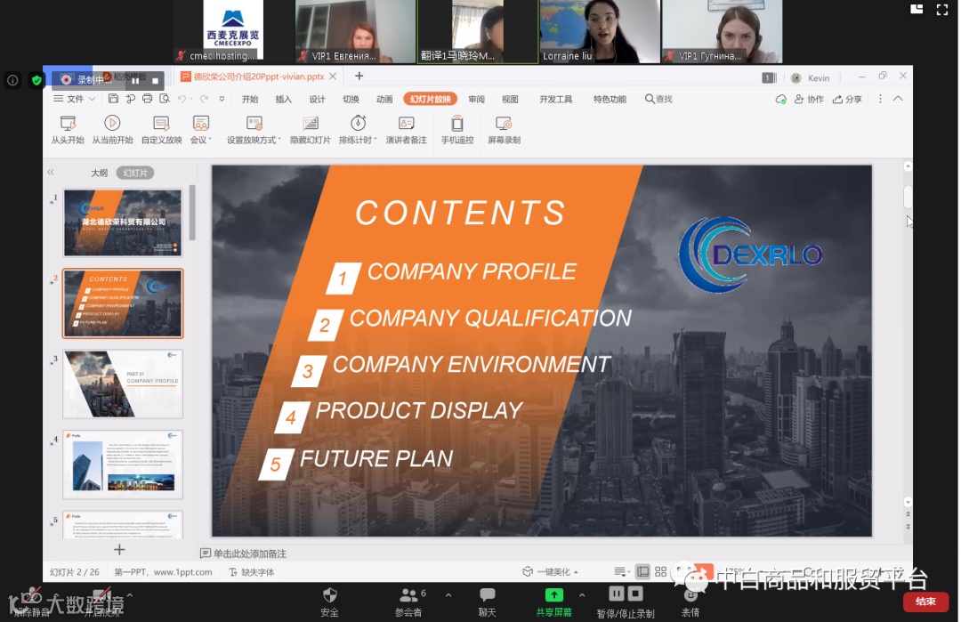
Task: Switch to the 插入 ribbon tab
Action: [x=283, y=100]
